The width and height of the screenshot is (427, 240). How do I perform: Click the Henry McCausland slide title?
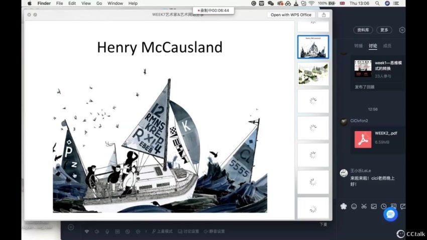[x=160, y=47]
